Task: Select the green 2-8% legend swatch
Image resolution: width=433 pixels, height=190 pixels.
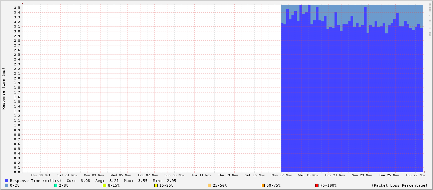Action: click(55, 185)
